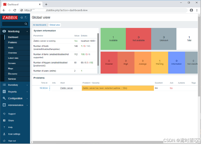Open browser three-dot menu
The image size is (202, 145).
[x=197, y=10]
